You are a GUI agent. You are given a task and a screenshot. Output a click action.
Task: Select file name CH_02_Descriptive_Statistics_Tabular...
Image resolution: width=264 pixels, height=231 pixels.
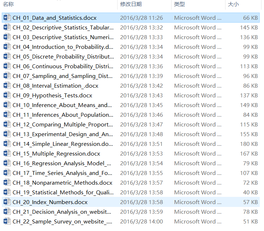[x=63, y=28]
